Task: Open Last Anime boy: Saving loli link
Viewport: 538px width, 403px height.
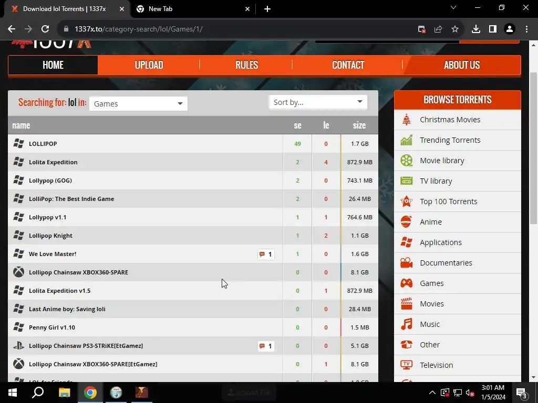Action: click(x=67, y=309)
